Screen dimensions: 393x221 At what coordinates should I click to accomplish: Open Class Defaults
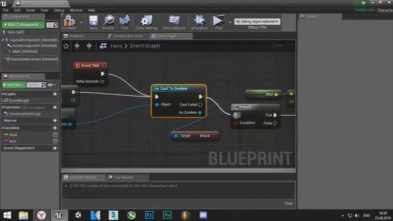tap(174, 22)
